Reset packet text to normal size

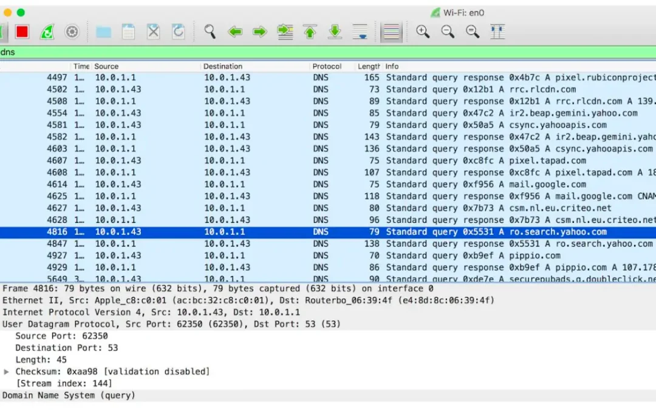pyautogui.click(x=473, y=32)
